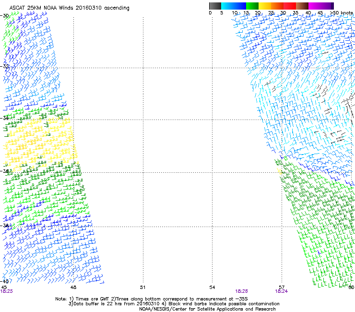Click the '35' label under the color scale

tap(296, 13)
